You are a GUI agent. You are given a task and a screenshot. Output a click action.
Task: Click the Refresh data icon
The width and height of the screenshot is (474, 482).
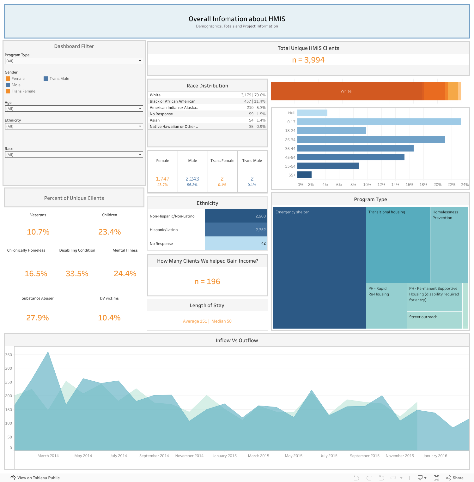coord(393,478)
